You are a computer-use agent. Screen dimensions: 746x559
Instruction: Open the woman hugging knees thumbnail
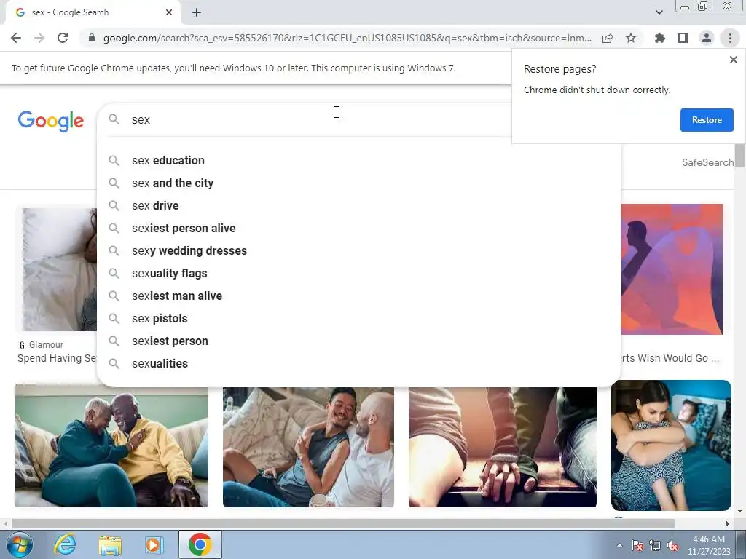[x=671, y=445]
